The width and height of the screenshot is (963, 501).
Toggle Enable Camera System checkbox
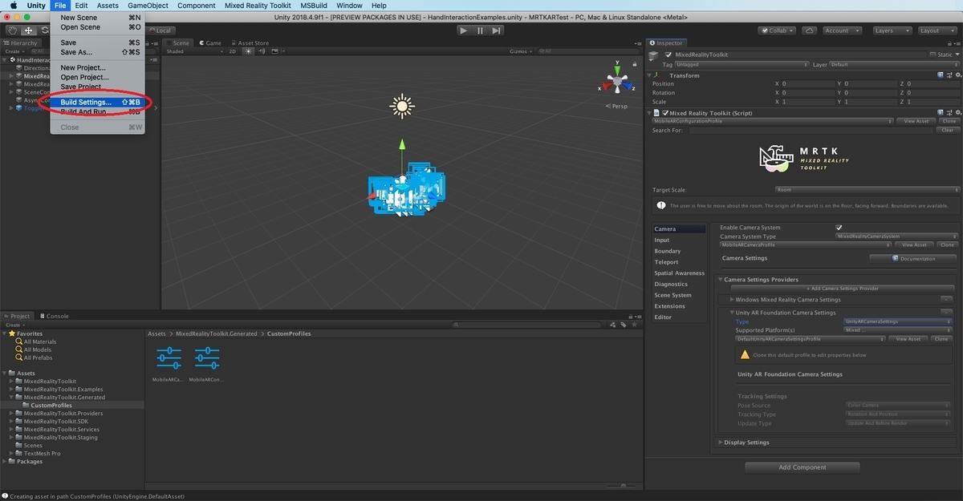coord(839,228)
